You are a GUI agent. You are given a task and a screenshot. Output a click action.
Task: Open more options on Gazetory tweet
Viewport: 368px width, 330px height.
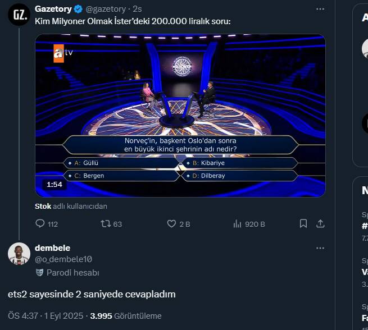tap(320, 9)
